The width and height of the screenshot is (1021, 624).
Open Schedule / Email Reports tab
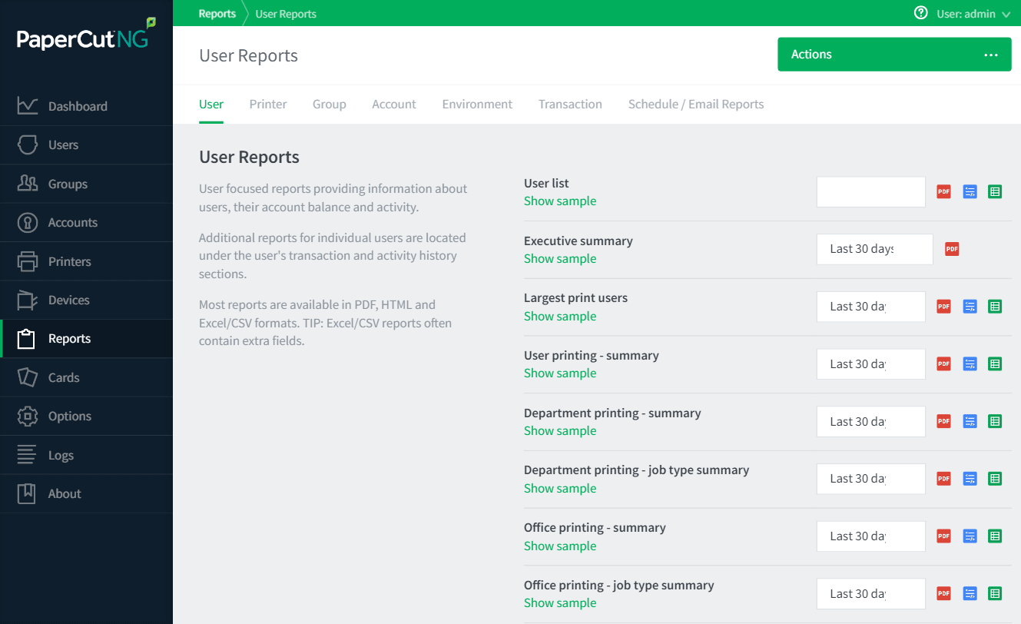[696, 104]
